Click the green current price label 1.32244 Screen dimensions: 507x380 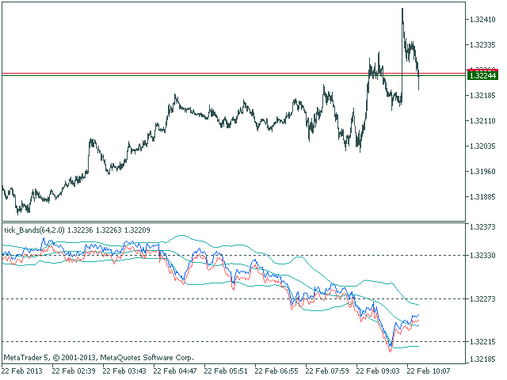tap(482, 76)
